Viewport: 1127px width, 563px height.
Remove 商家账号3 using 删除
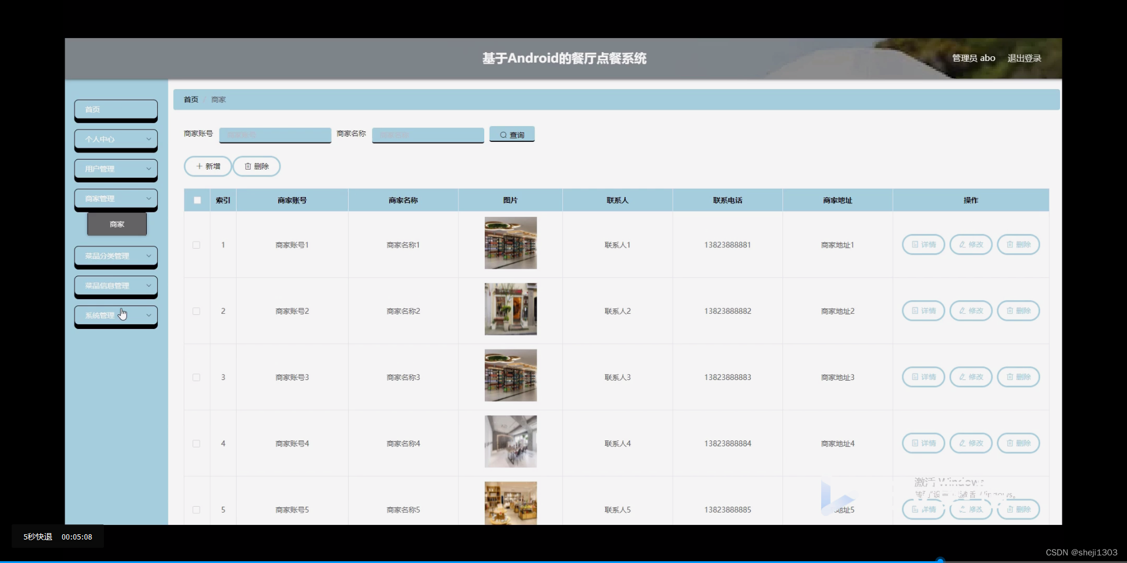coord(1018,377)
